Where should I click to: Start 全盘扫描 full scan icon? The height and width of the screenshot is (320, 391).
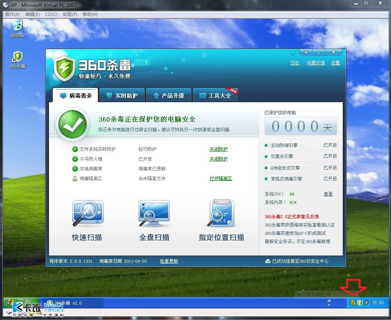(154, 213)
